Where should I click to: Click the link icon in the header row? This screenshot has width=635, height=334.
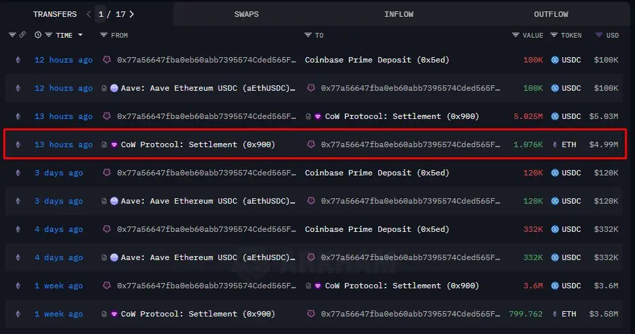22,35
